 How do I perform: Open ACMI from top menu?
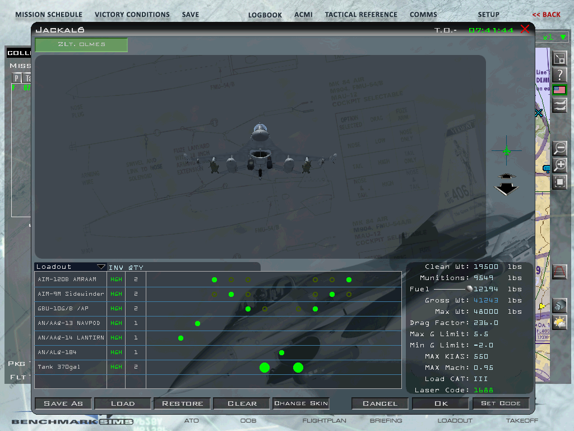pyautogui.click(x=303, y=15)
